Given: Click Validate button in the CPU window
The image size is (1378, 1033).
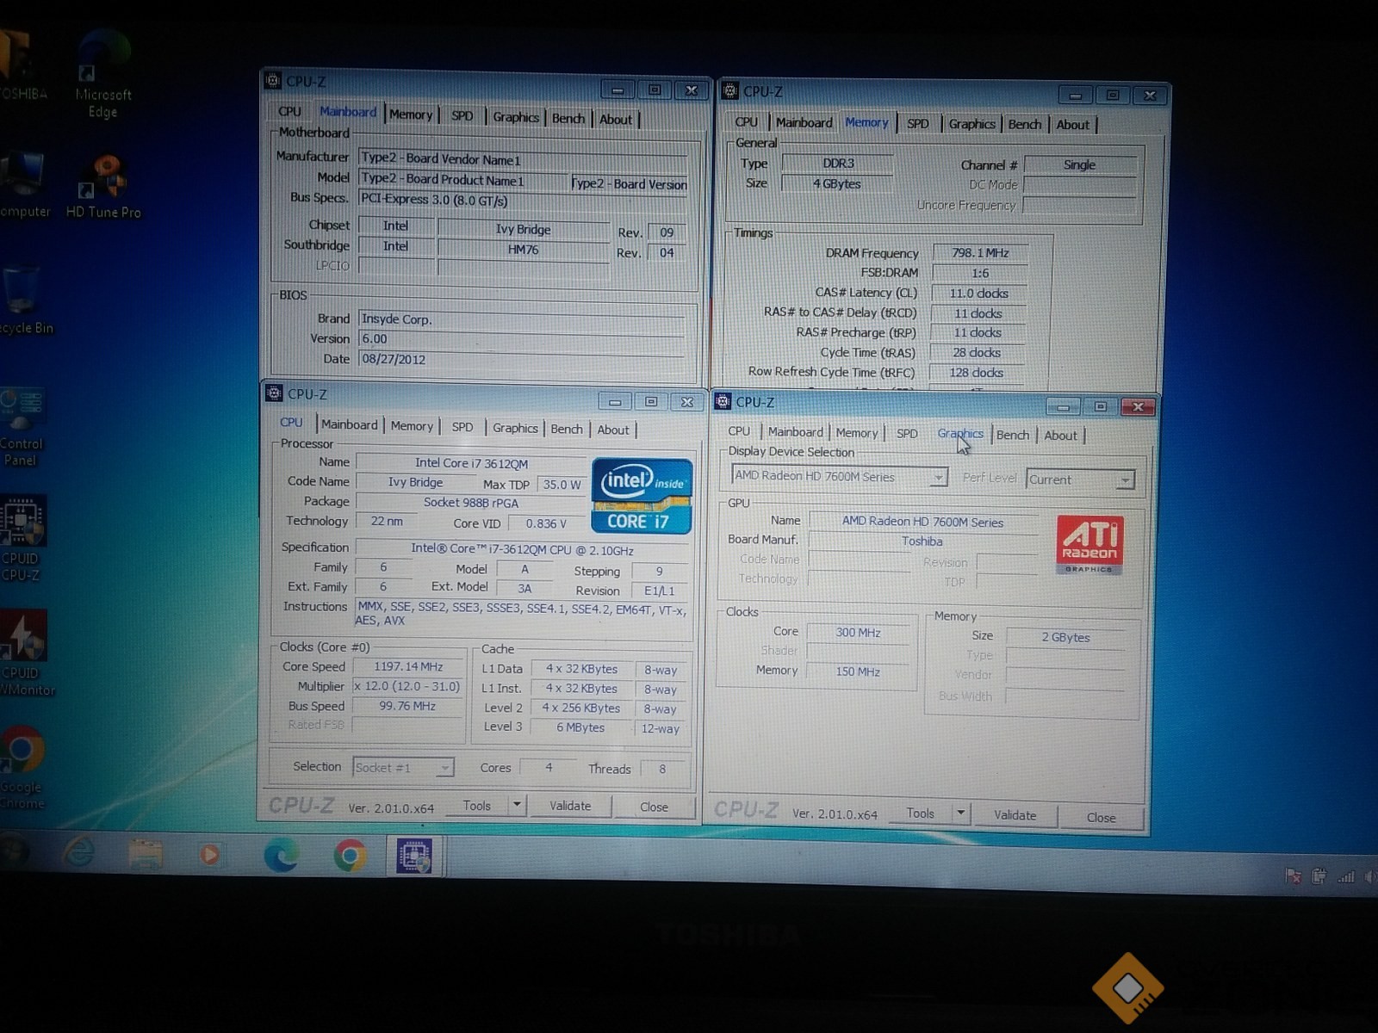Looking at the screenshot, I should [570, 806].
